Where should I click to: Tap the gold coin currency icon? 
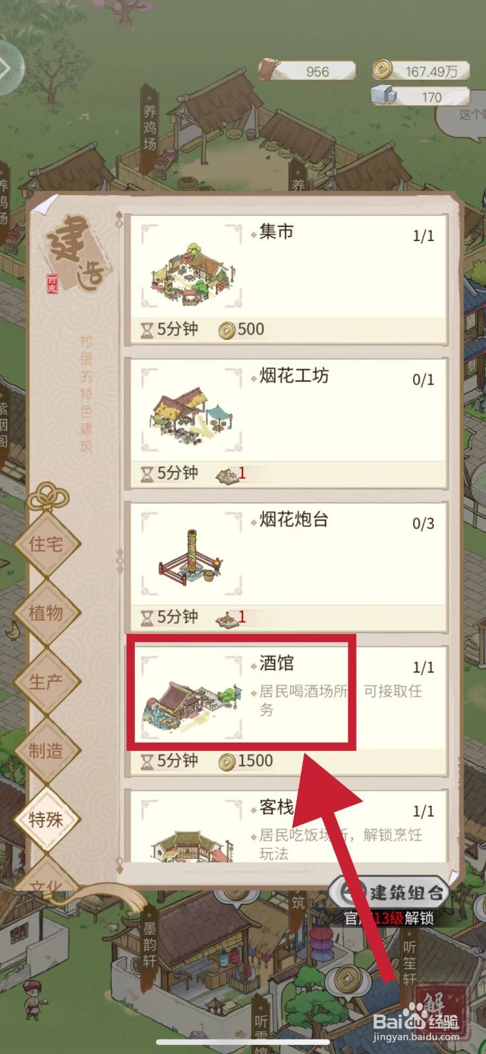[x=383, y=69]
